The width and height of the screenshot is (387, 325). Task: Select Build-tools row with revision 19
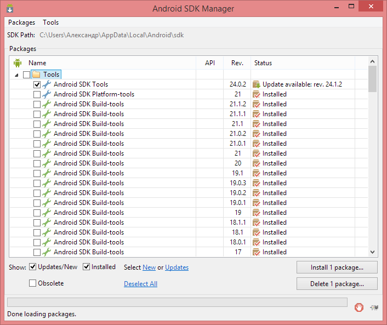89,213
